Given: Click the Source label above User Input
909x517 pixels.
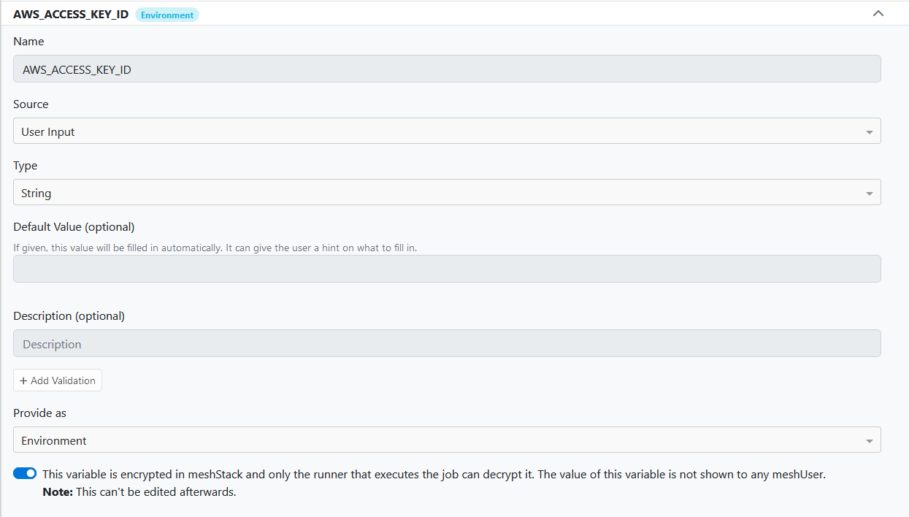Looking at the screenshot, I should click(x=31, y=104).
